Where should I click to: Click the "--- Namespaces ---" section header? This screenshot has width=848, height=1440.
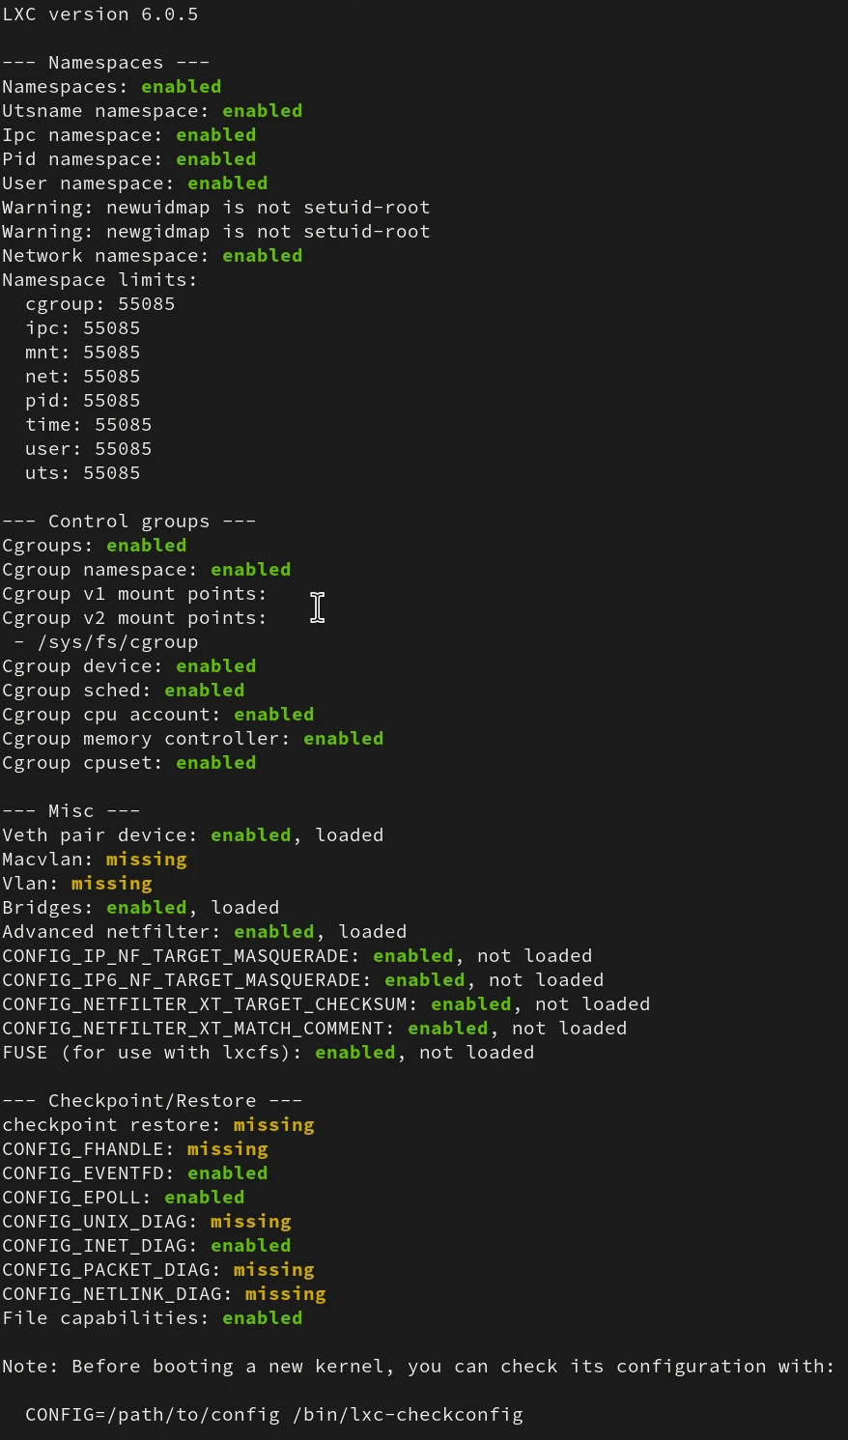coord(105,63)
